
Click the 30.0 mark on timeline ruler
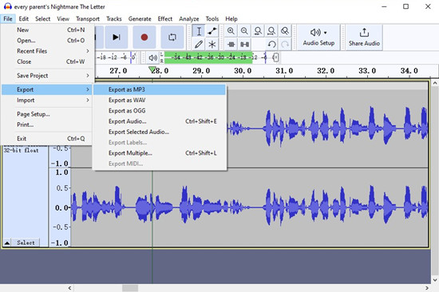[x=243, y=71]
